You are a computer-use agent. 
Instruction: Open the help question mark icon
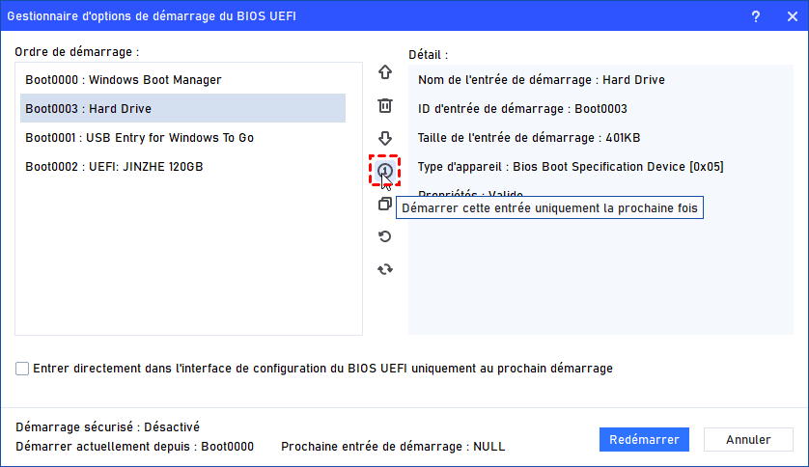pyautogui.click(x=755, y=15)
